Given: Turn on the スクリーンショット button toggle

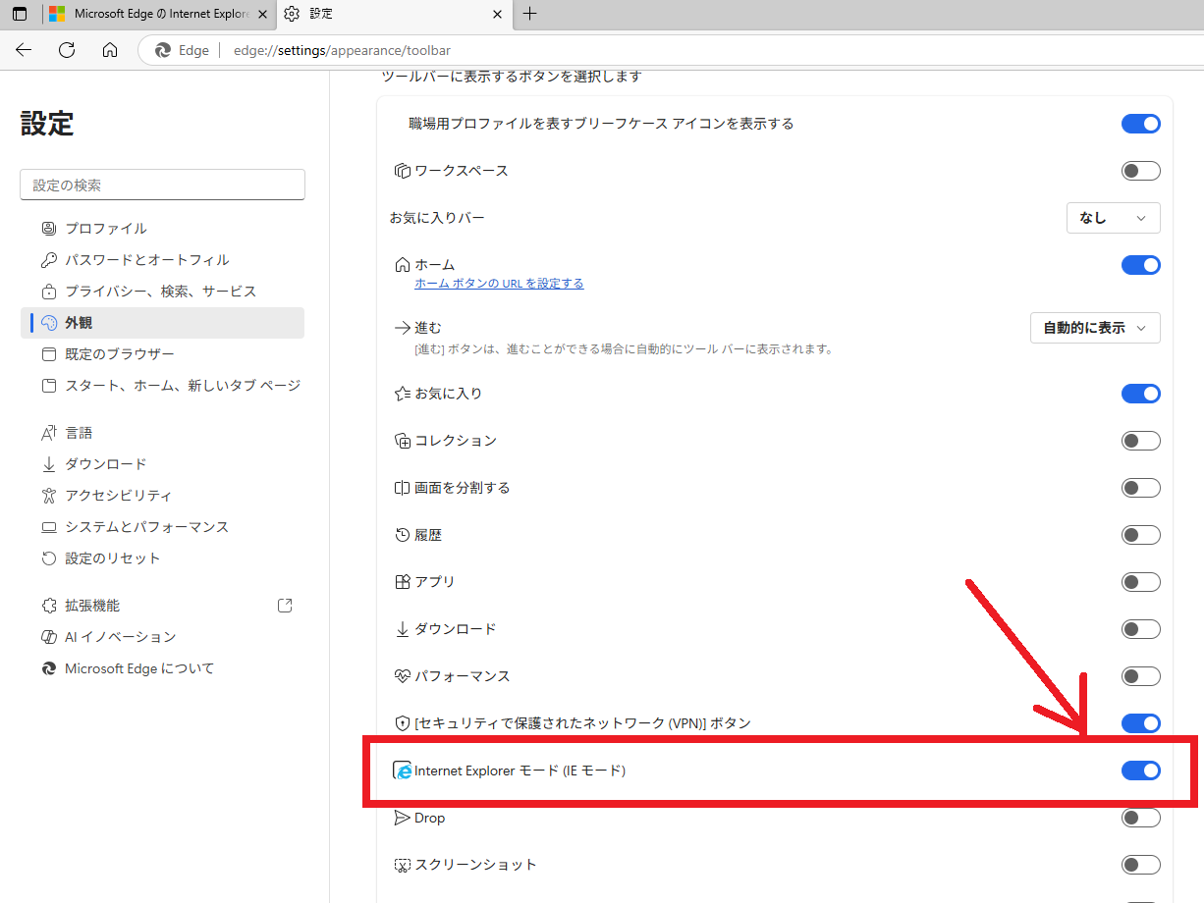Looking at the screenshot, I should [x=1140, y=865].
